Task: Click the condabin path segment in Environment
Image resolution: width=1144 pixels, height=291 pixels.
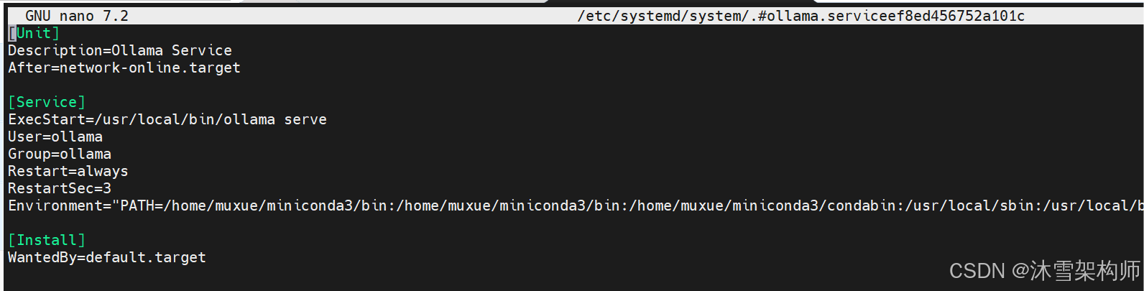Action: point(862,205)
